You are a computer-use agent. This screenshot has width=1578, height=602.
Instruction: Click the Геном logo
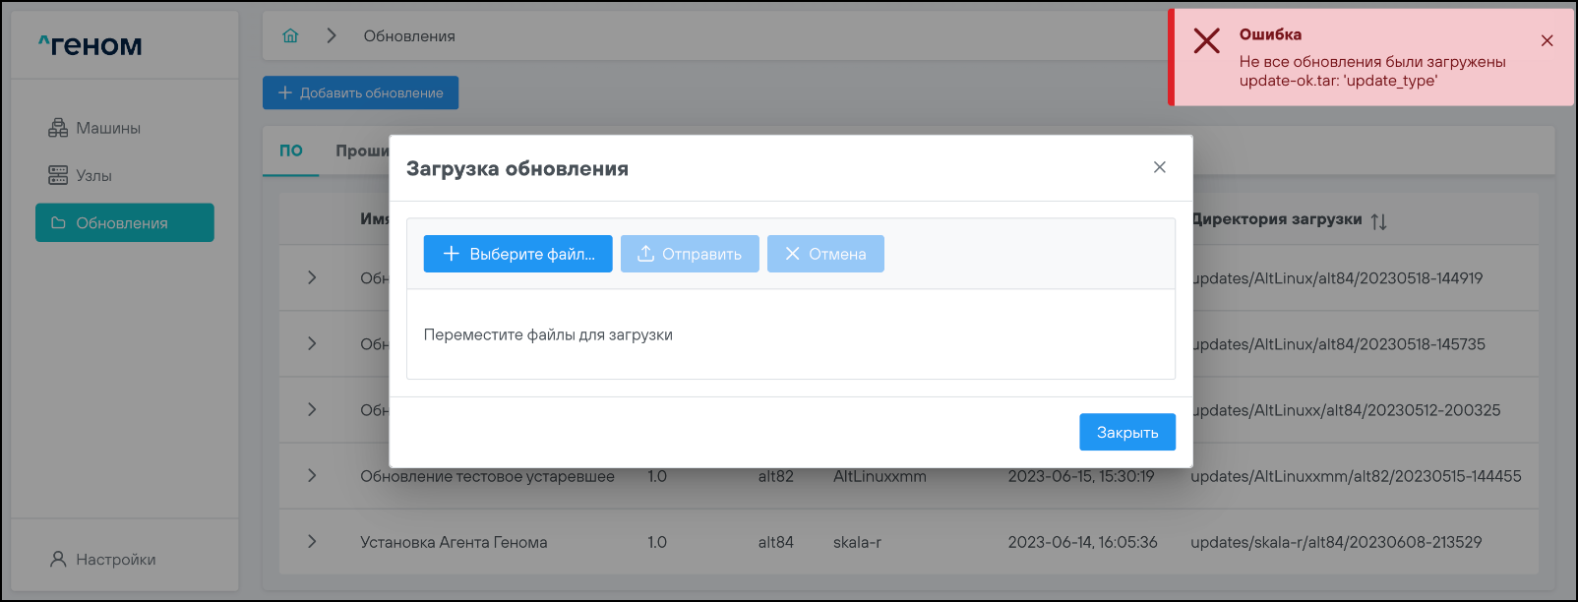(x=91, y=45)
